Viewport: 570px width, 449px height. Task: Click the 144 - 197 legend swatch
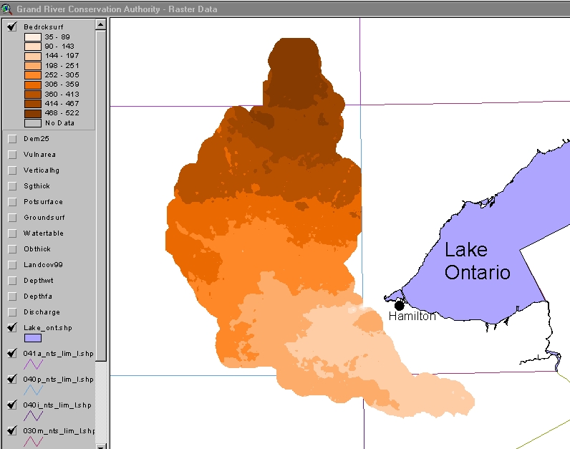pos(33,56)
